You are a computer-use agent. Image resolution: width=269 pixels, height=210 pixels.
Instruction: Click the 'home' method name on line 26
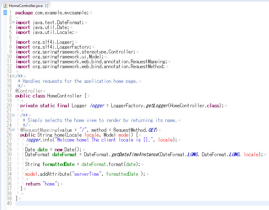(x=60, y=135)
